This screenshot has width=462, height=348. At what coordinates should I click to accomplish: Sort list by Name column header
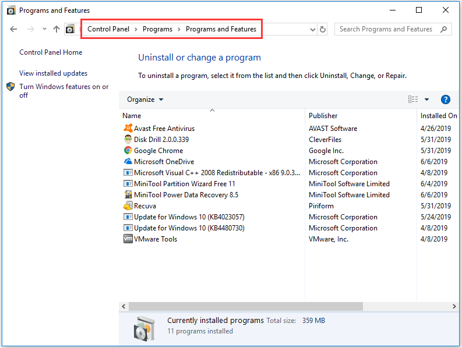[x=132, y=116]
